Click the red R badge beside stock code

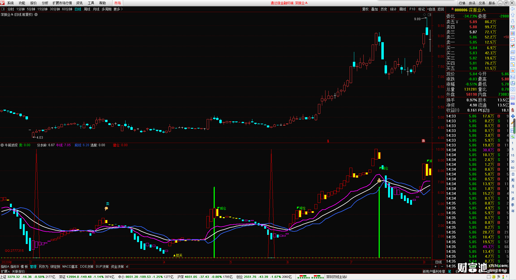click(453, 9)
